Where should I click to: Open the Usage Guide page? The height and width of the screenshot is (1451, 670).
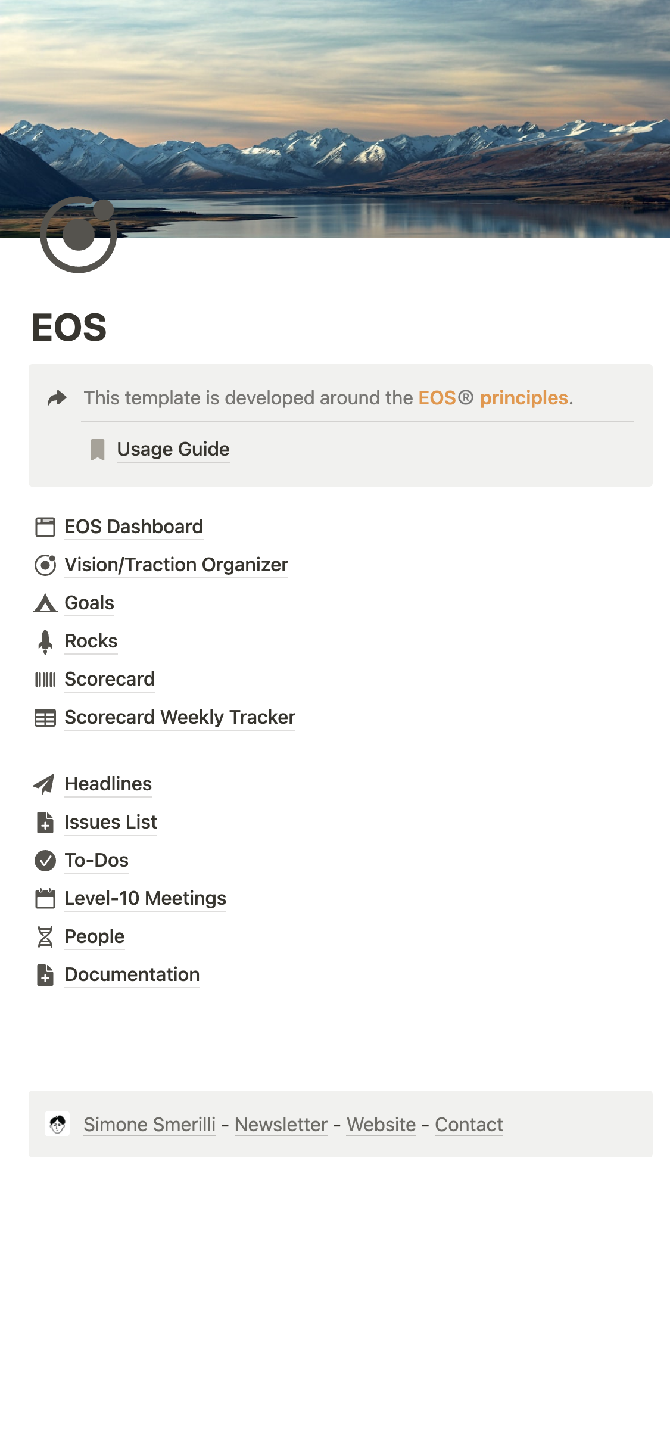173,449
